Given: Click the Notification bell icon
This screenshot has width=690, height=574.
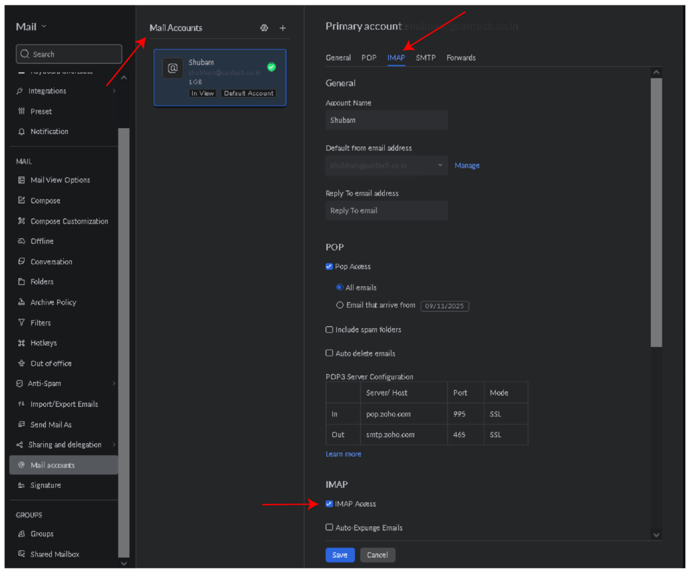Looking at the screenshot, I should click(x=22, y=131).
